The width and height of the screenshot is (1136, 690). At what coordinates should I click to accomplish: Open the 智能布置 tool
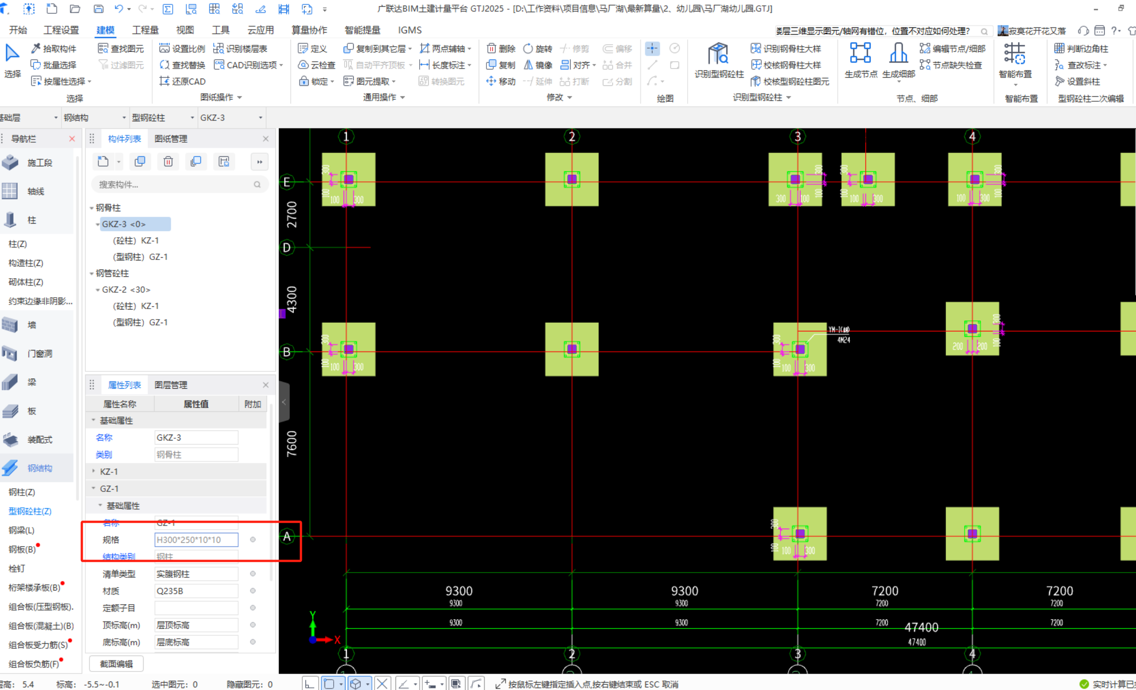(x=1015, y=61)
